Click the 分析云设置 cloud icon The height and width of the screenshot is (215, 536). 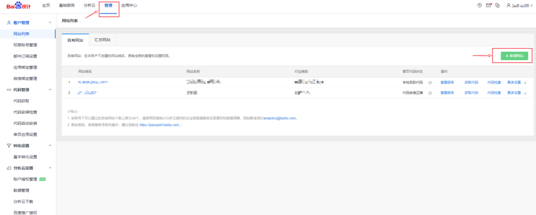(9, 168)
